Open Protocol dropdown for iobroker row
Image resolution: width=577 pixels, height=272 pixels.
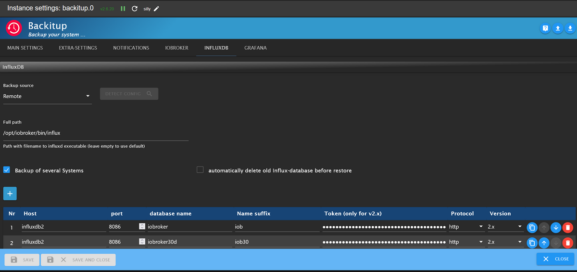point(466,227)
